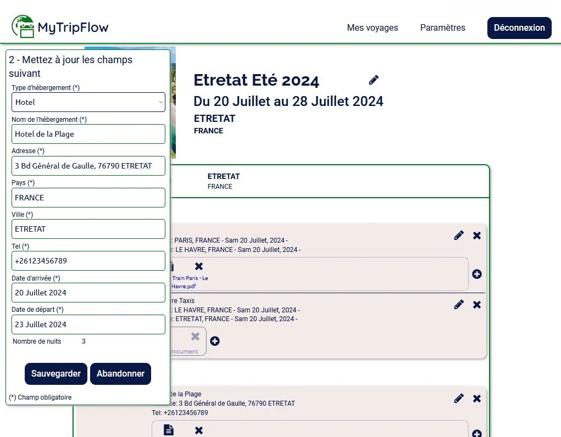The image size is (561, 437).
Task: Edit the trip title with the pencil icon
Action: tap(374, 80)
